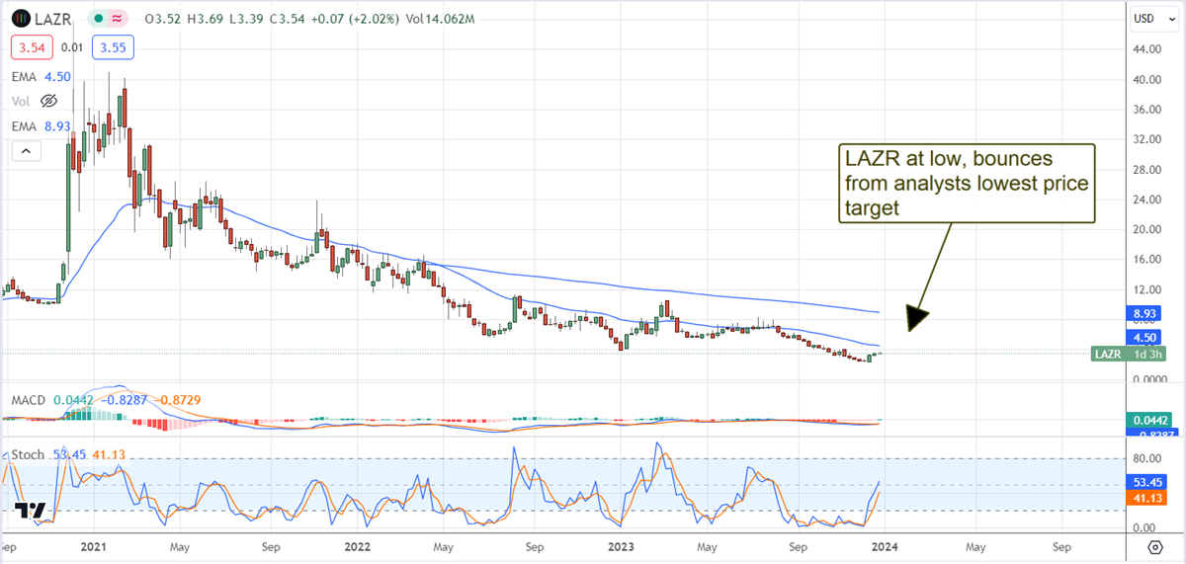Click the pink approximate-data indicator icon
Screen dimensions: 1186x564
point(120,19)
